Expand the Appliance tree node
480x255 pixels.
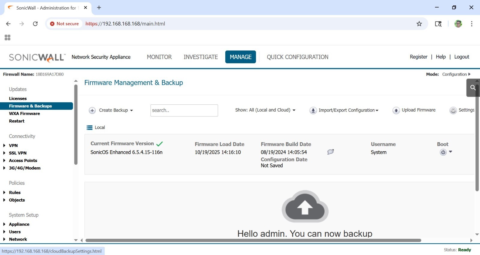4,224
